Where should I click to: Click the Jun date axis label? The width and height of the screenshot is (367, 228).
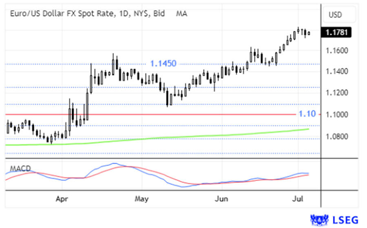coord(221,199)
